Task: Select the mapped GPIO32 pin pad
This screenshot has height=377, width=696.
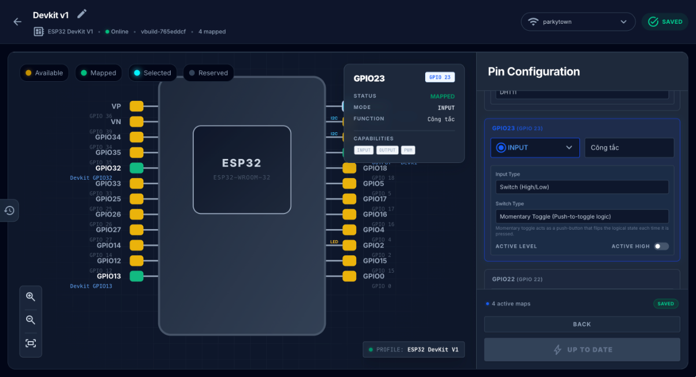Action: (x=136, y=168)
